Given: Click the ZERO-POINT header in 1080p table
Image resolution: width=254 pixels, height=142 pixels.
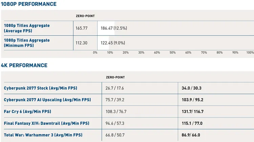Looking at the screenshot, I should pos(85,16).
